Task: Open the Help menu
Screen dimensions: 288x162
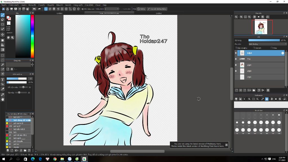Action: pyautogui.click(x=105, y=5)
